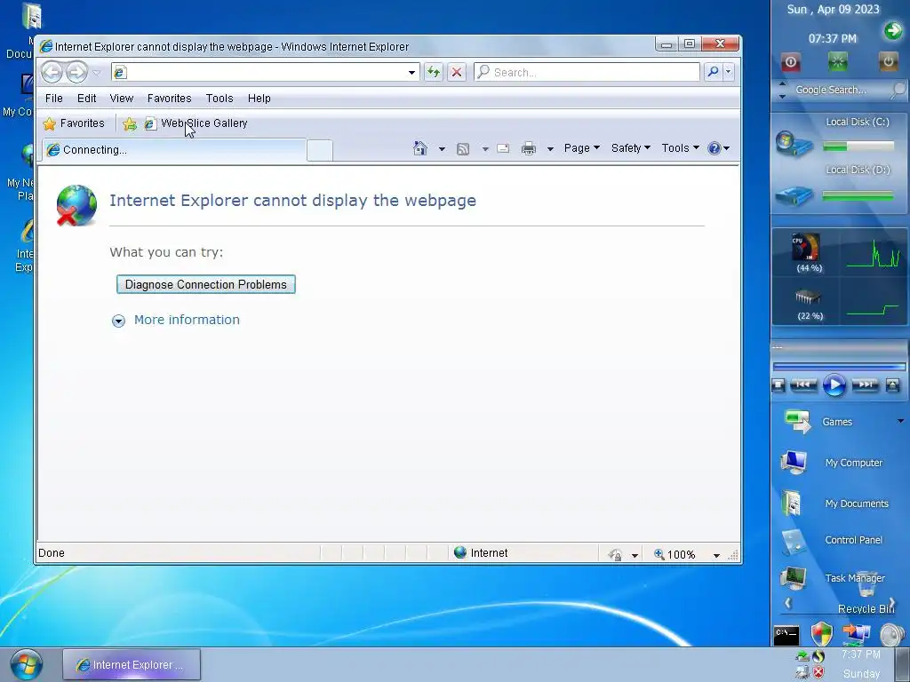910x682 pixels.
Task: Skip to previous track in sidebar player
Action: 803,385
